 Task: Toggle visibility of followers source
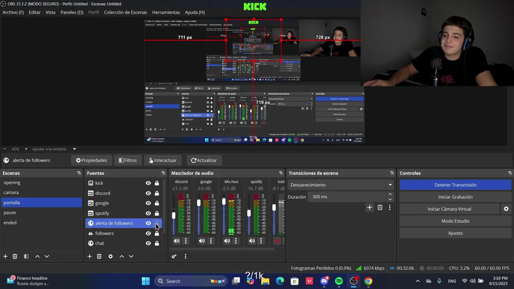[148, 233]
